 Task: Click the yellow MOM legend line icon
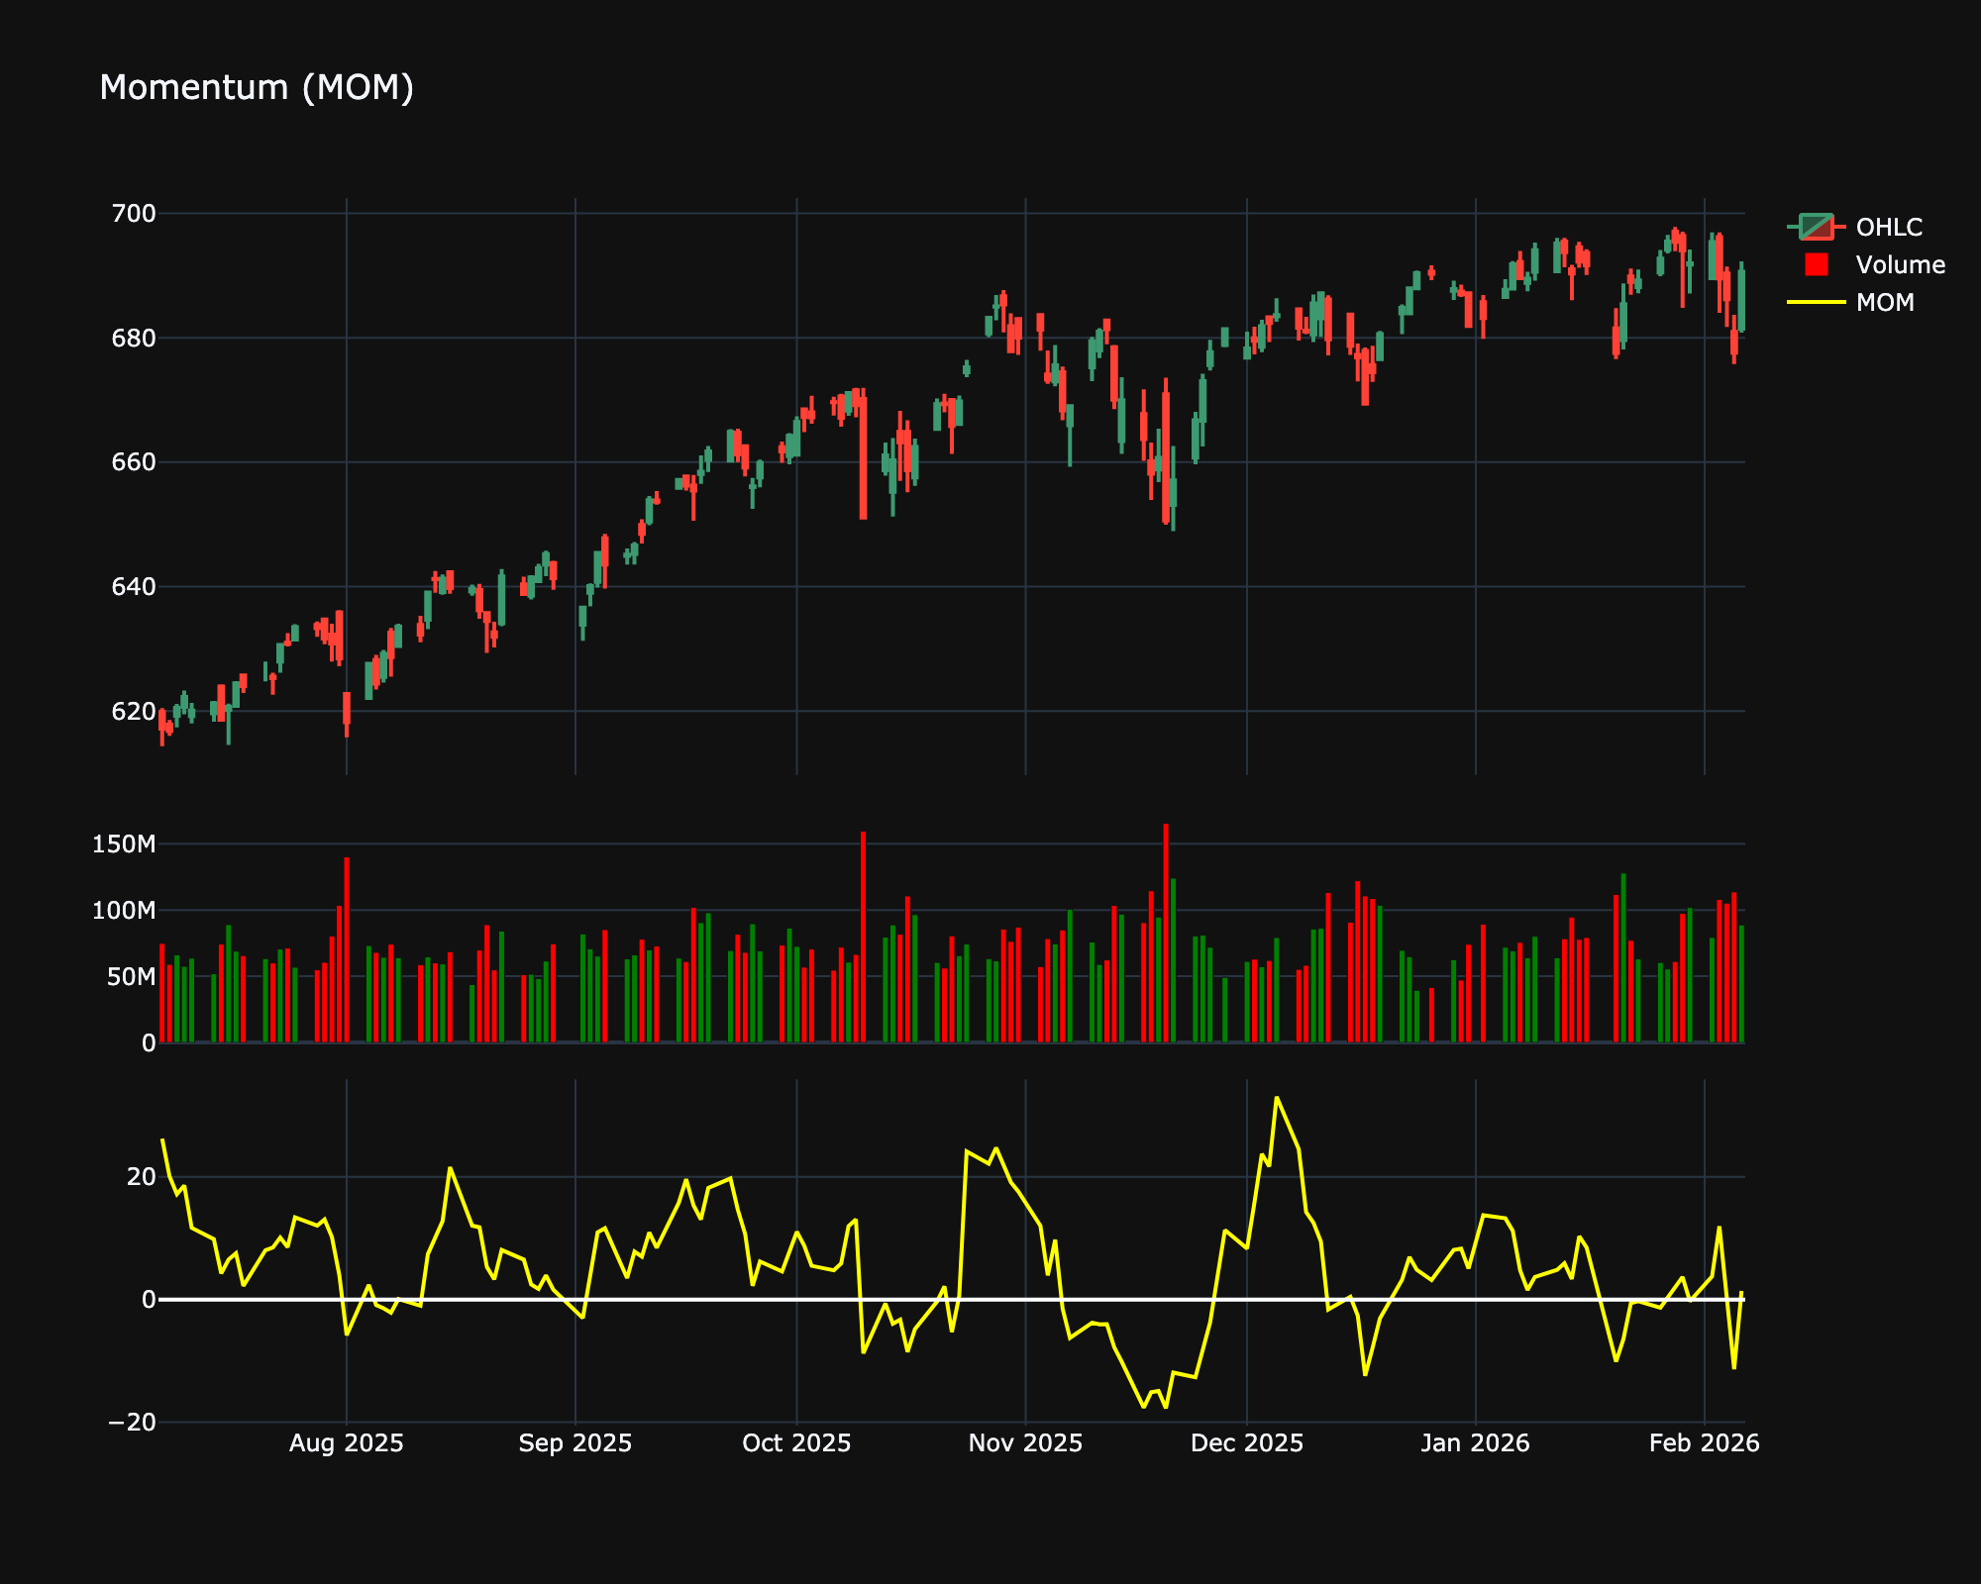1816,303
